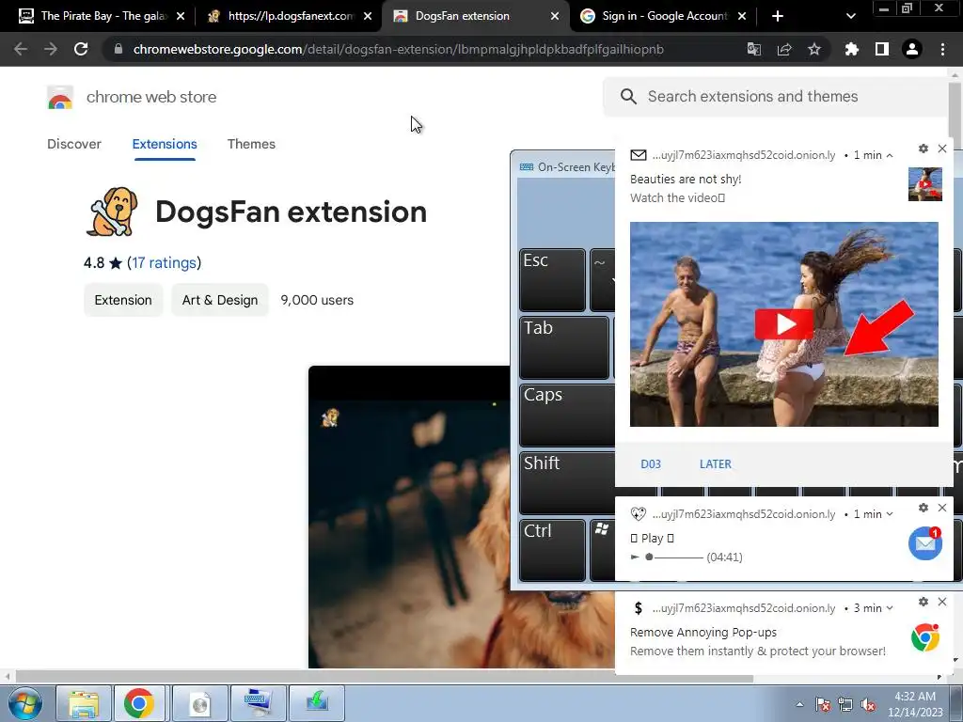This screenshot has width=963, height=722.
Task: Expand the Play notification chevron
Action: 890,514
